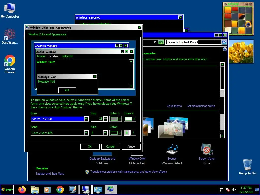Click the Search Control Panel field
Viewport: 260px width, 195px height.
click(x=193, y=42)
